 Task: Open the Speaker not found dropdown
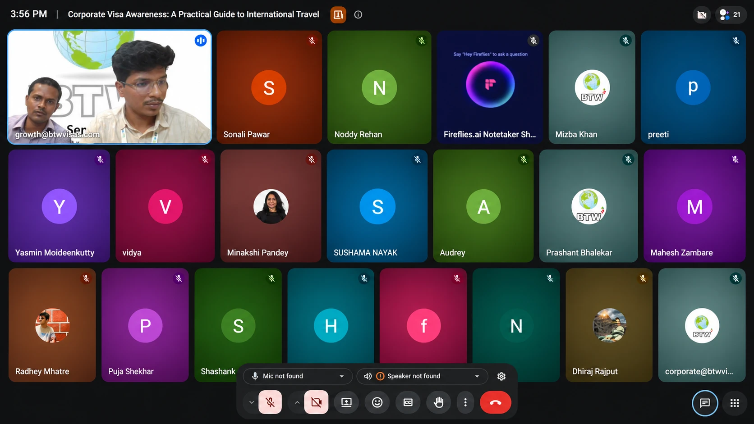click(x=422, y=376)
